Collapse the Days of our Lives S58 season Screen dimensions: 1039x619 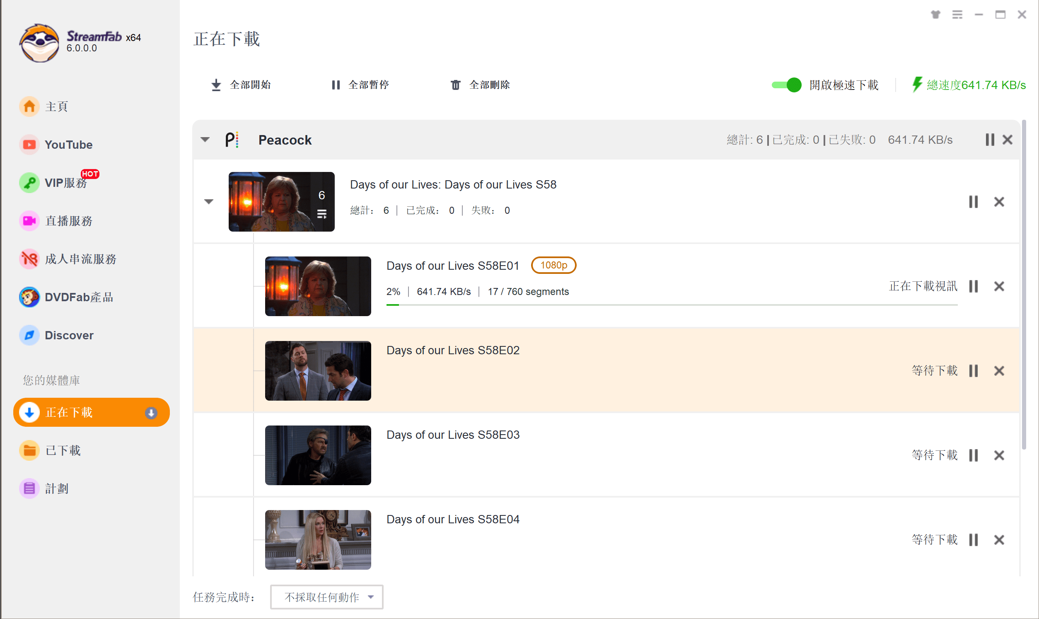tap(209, 201)
